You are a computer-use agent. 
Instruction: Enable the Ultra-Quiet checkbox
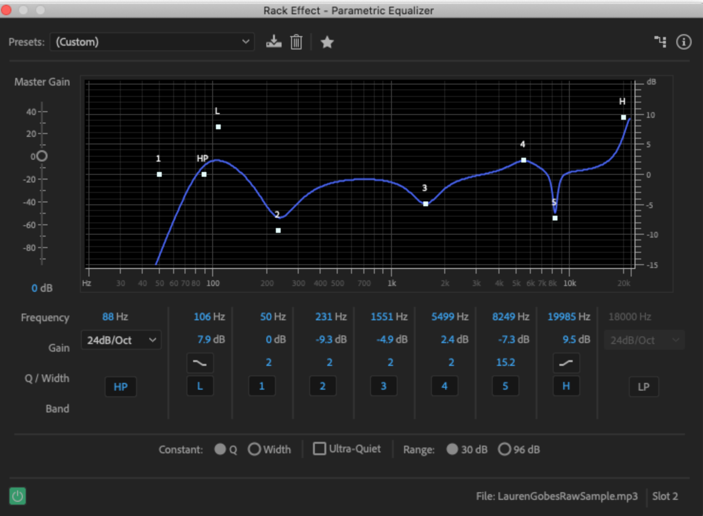[x=320, y=449]
